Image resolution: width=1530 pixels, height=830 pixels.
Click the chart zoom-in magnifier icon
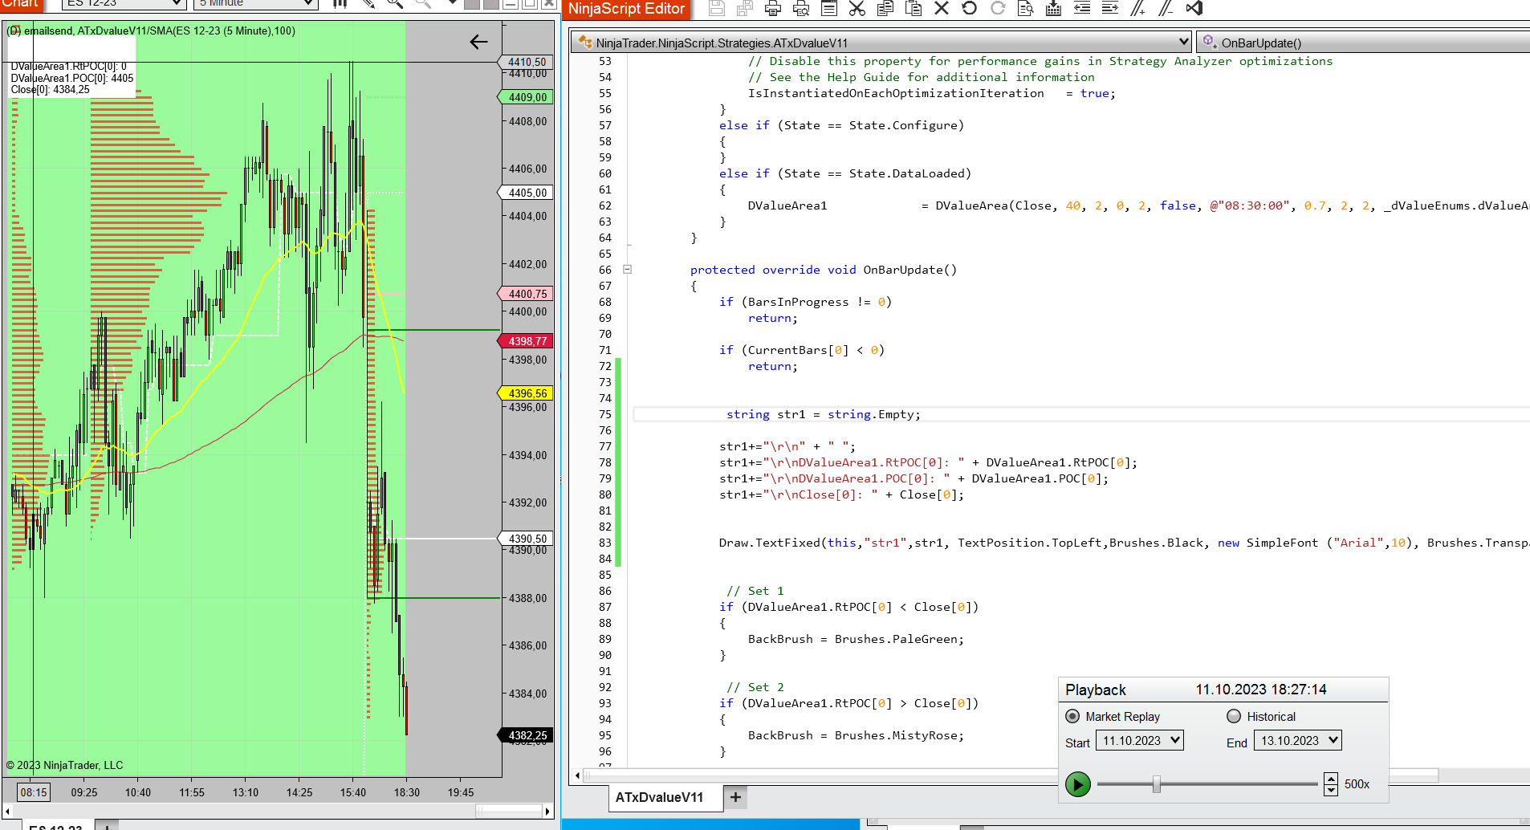(395, 4)
